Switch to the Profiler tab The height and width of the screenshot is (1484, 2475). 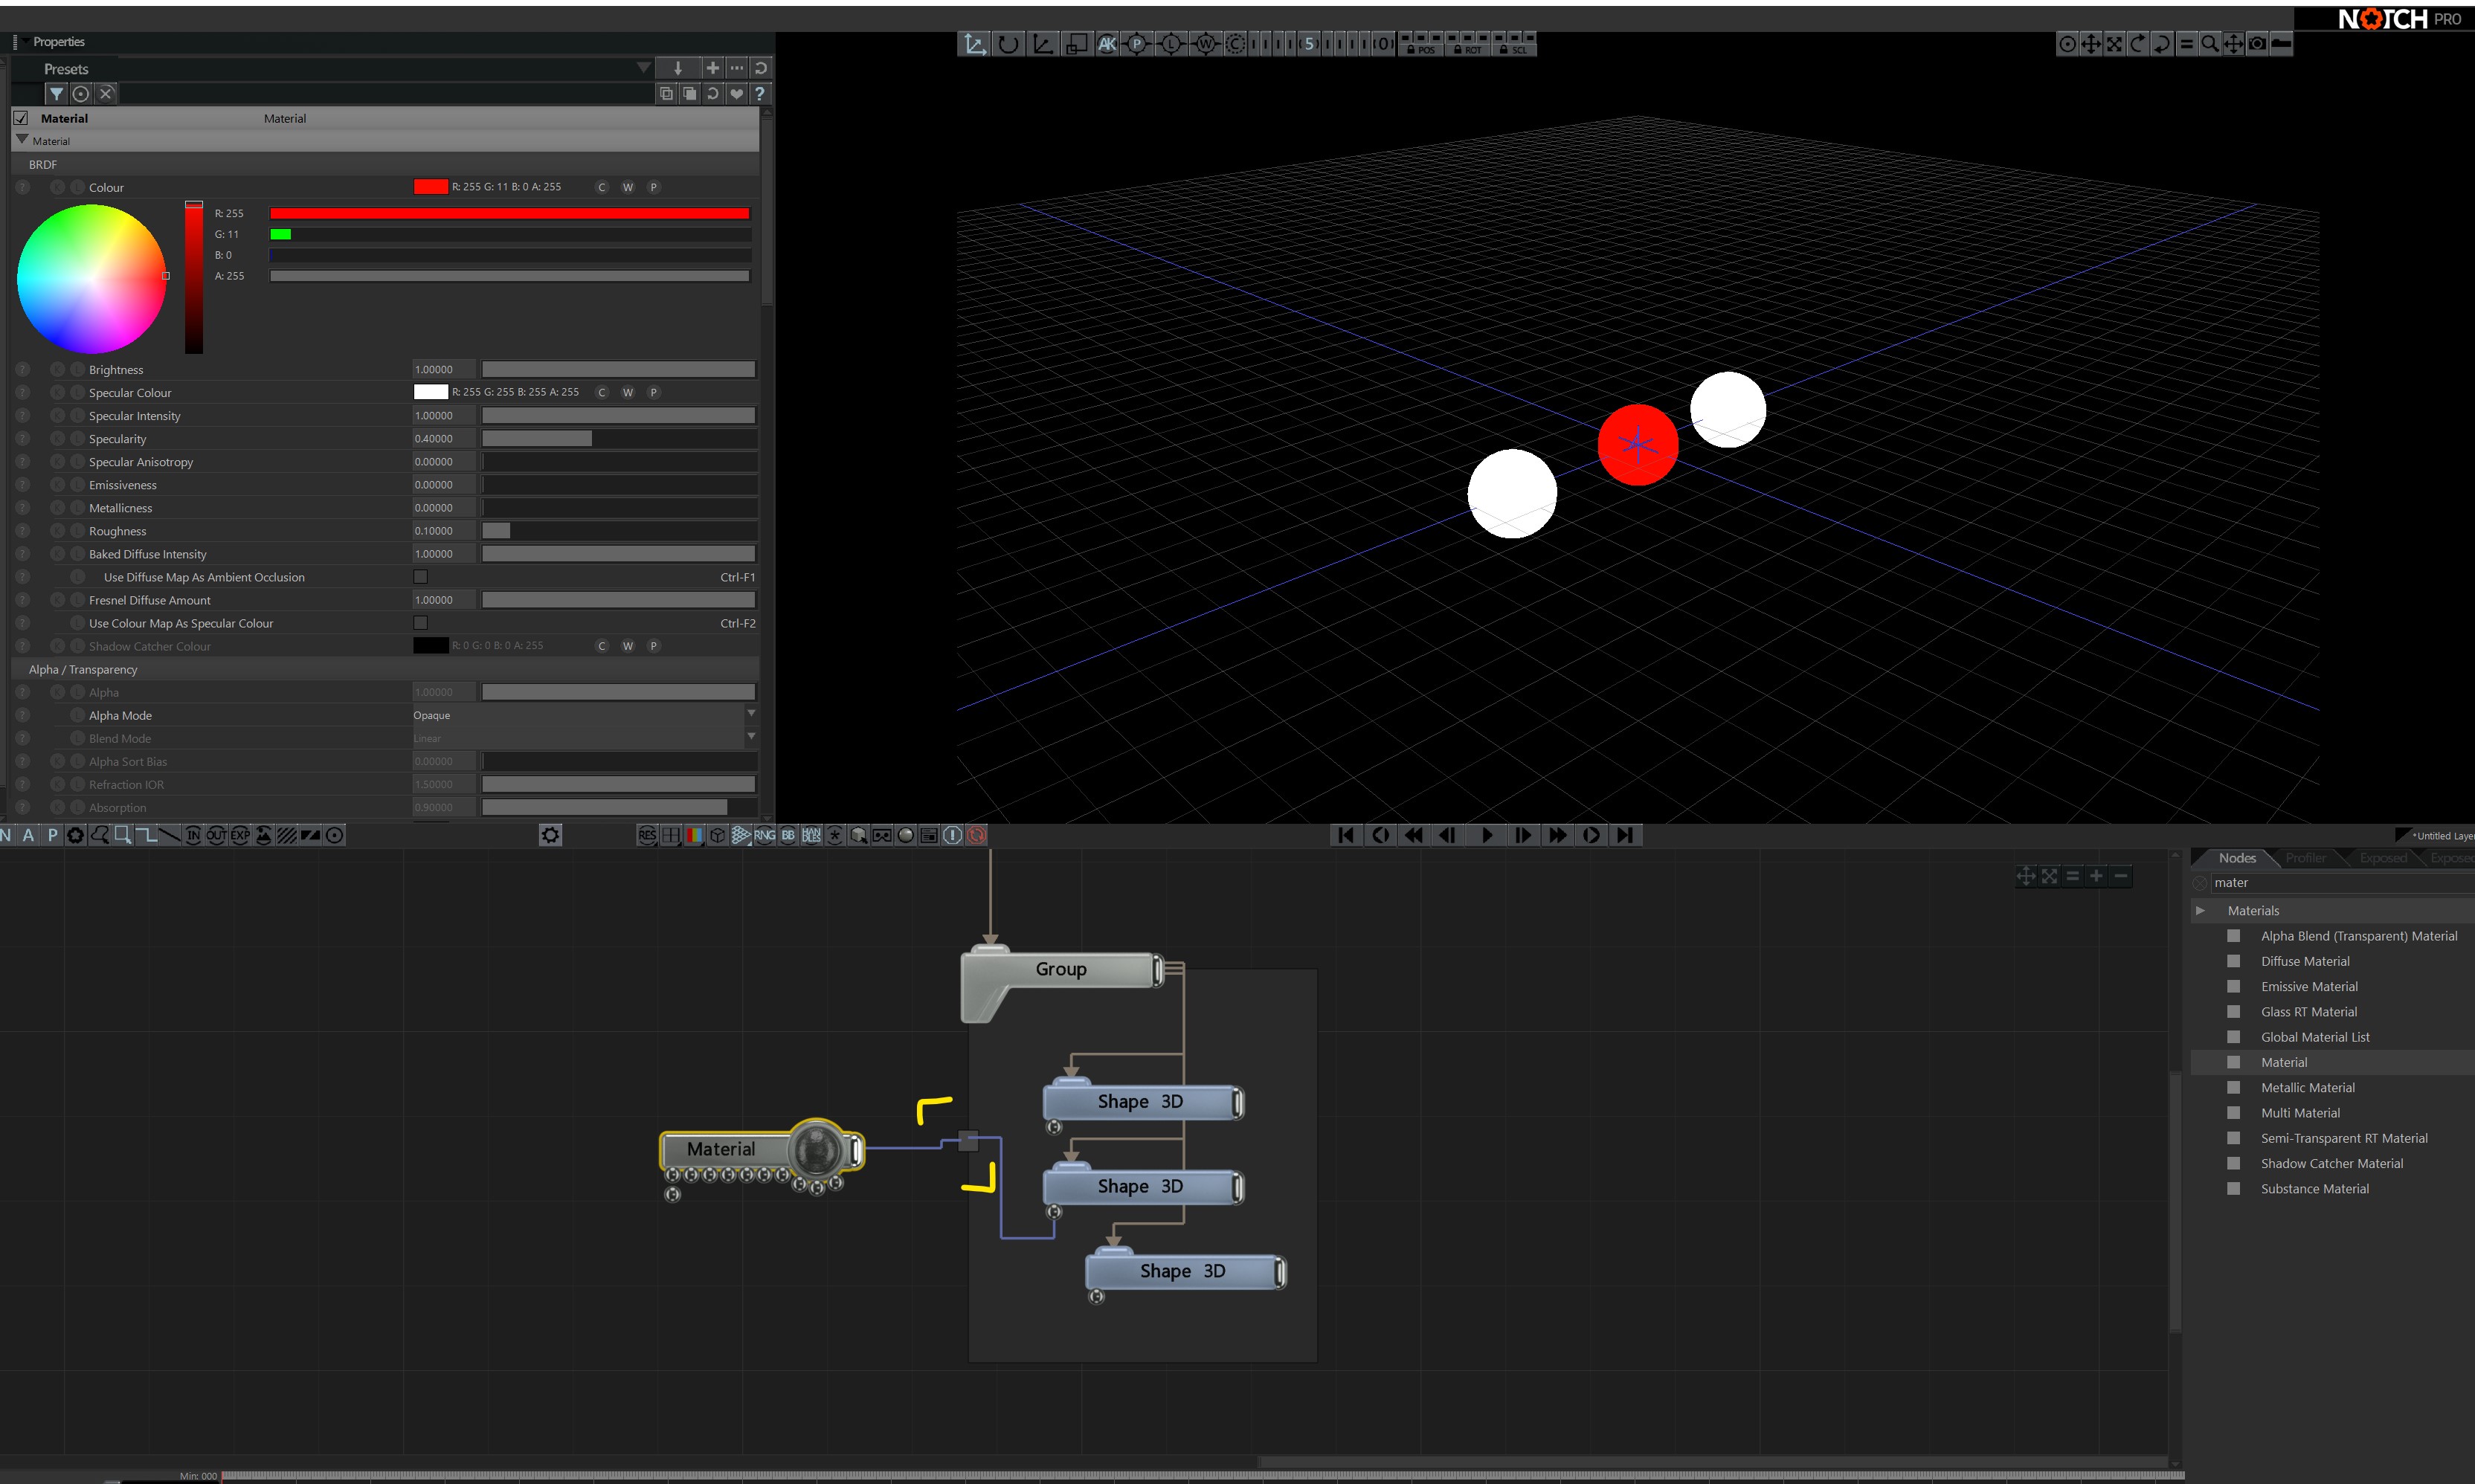[2305, 858]
